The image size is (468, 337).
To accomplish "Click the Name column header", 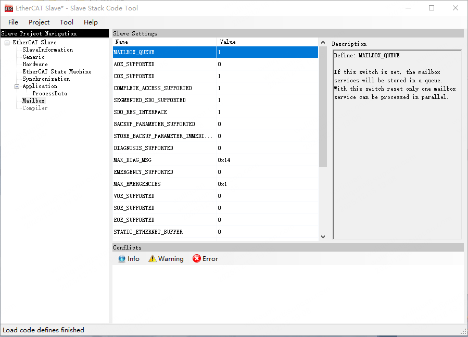I will 165,42.
